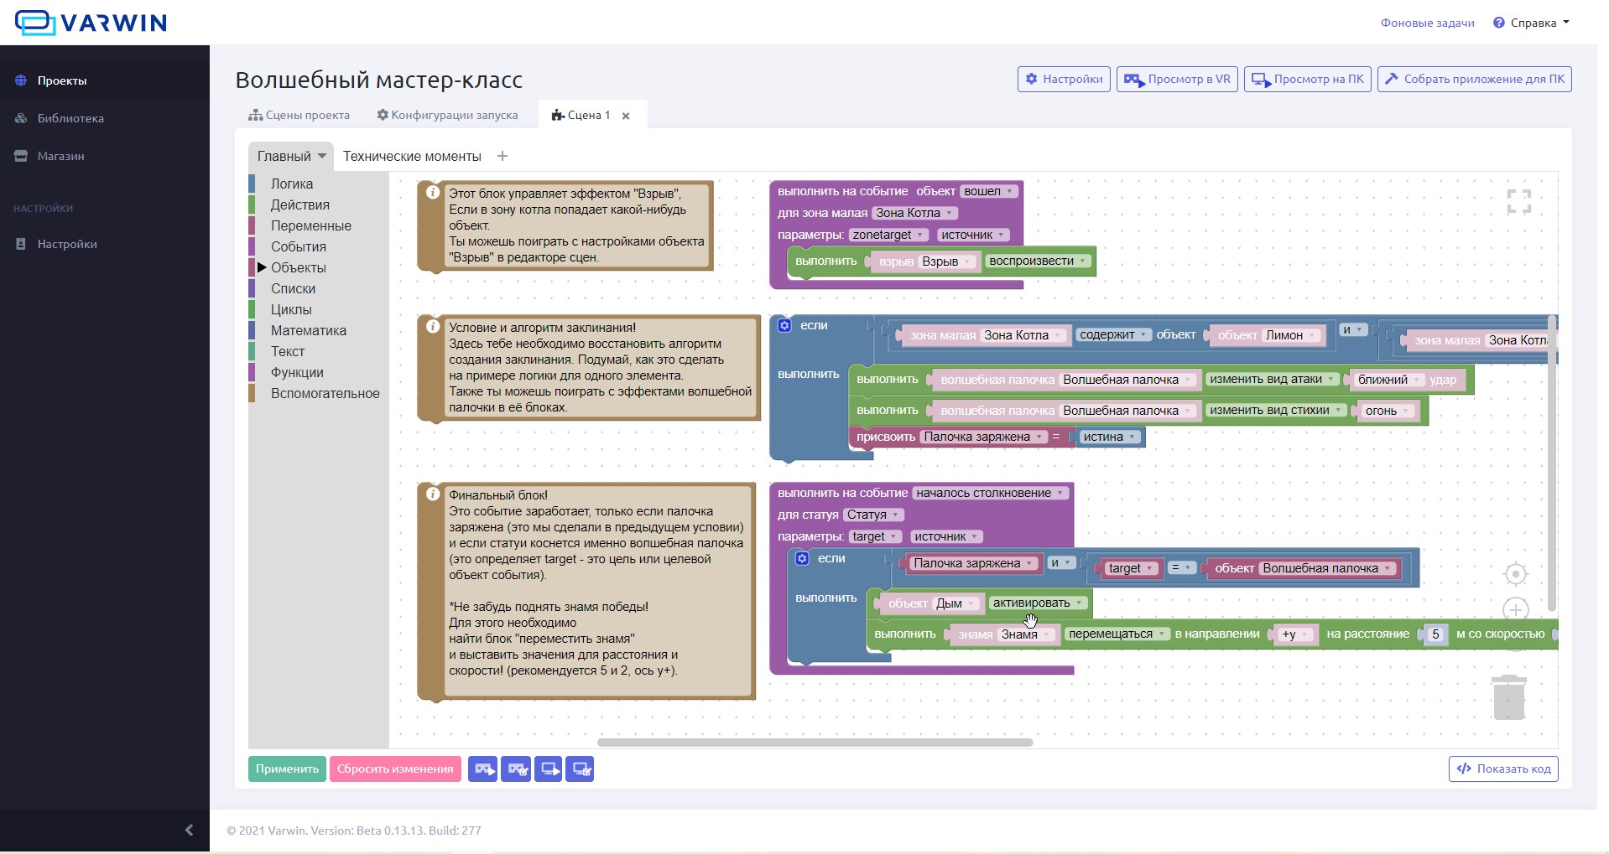Click info icon on the Взрыв comment block

point(433,193)
